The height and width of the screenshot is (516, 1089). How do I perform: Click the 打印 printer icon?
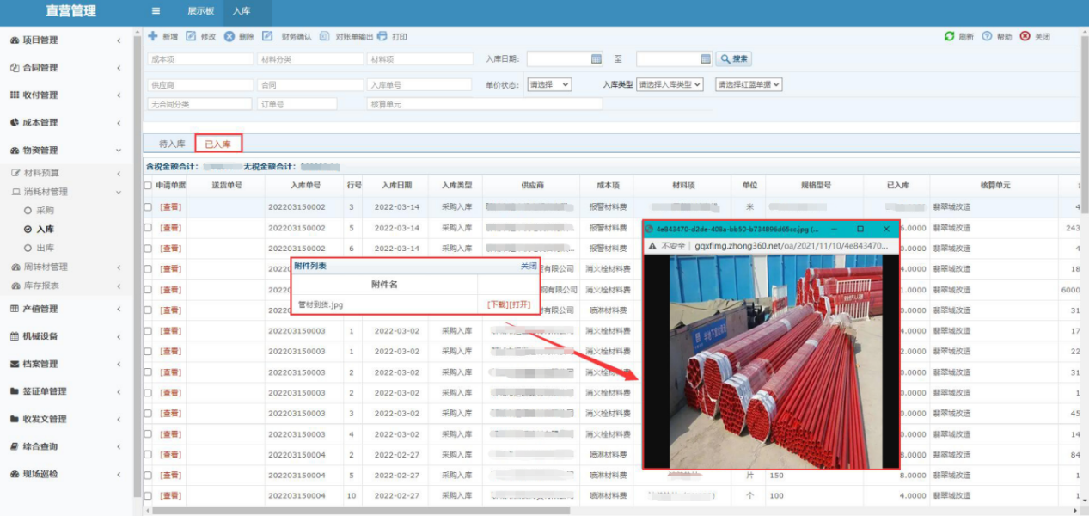(x=382, y=36)
